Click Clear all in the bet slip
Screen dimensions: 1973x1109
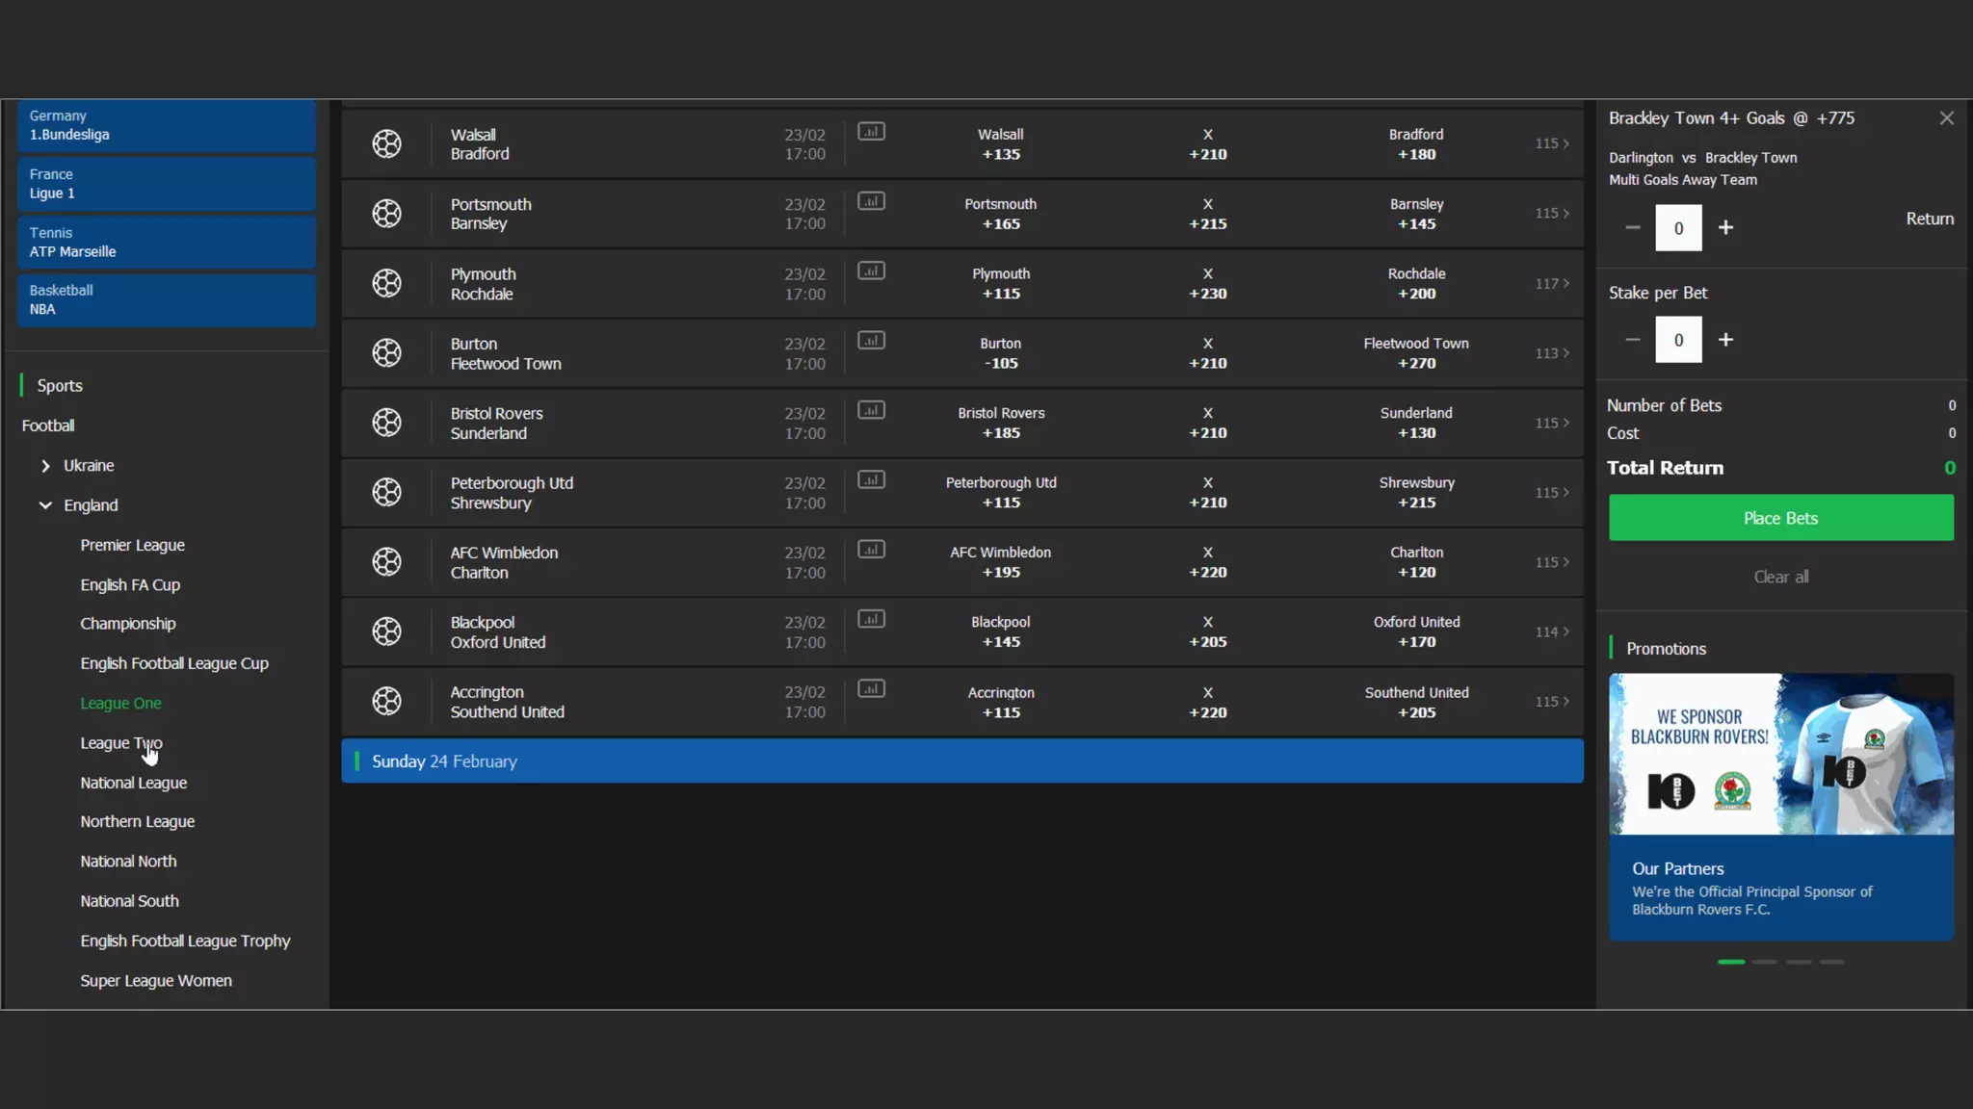(1780, 577)
